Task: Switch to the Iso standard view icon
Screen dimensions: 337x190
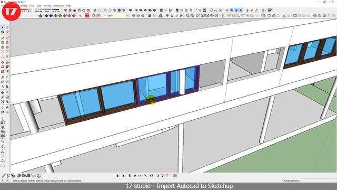Action: (x=65, y=10)
